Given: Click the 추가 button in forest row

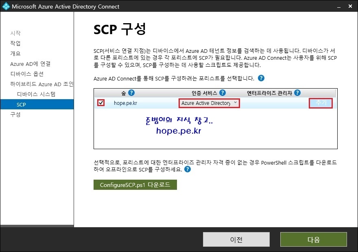Looking at the screenshot, I should [x=321, y=103].
